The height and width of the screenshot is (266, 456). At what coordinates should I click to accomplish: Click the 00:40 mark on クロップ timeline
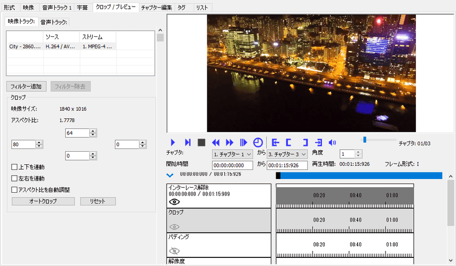355,220
